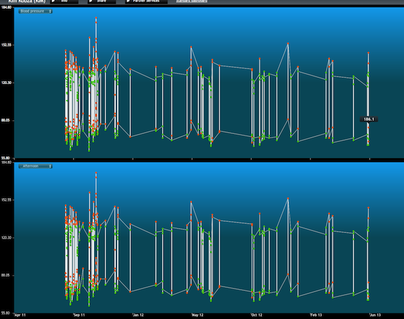This screenshot has height=319, width=404.
Task: Expand the Afternoon dropdown
Action: [35, 166]
